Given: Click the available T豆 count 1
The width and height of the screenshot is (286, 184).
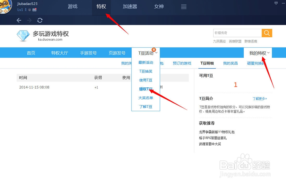Looking at the screenshot, I should (235, 85).
